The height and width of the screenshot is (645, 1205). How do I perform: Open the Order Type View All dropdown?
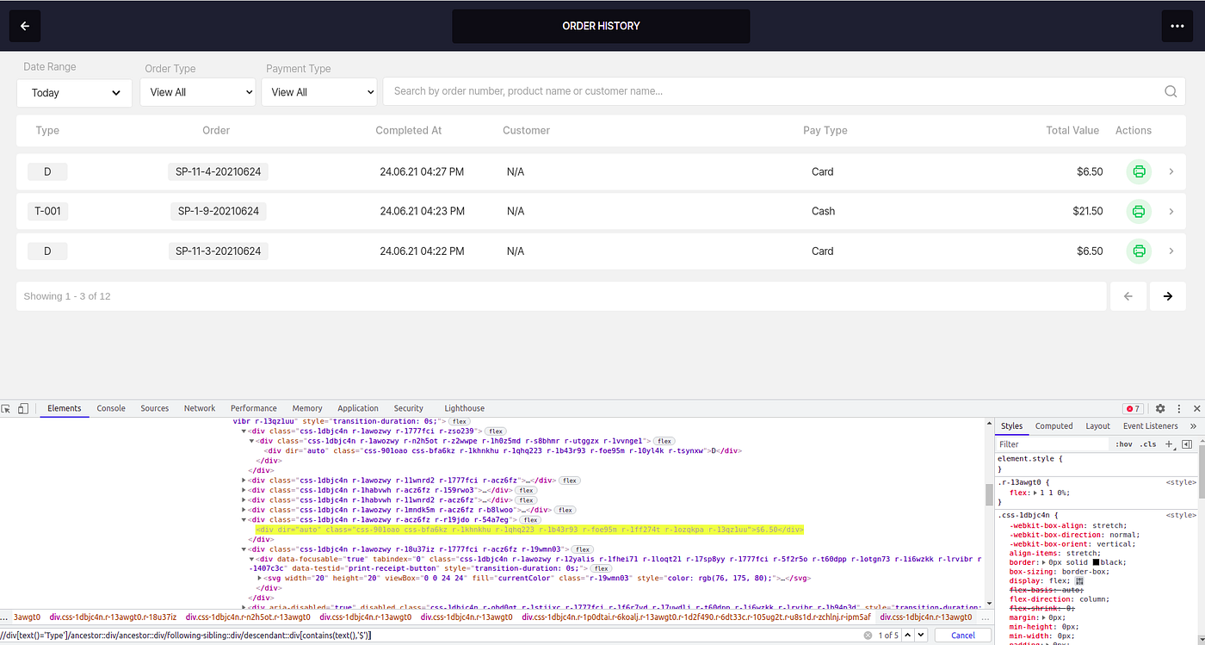tap(197, 91)
